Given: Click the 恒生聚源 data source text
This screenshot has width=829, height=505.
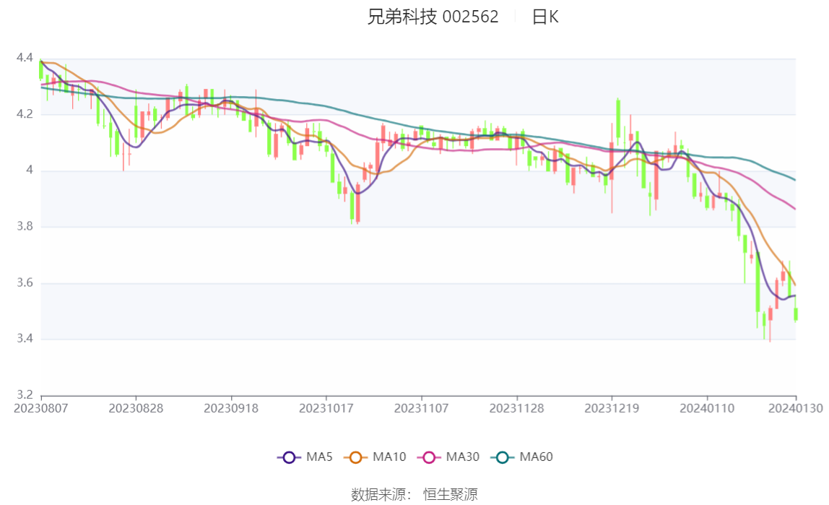Looking at the screenshot, I should [451, 494].
